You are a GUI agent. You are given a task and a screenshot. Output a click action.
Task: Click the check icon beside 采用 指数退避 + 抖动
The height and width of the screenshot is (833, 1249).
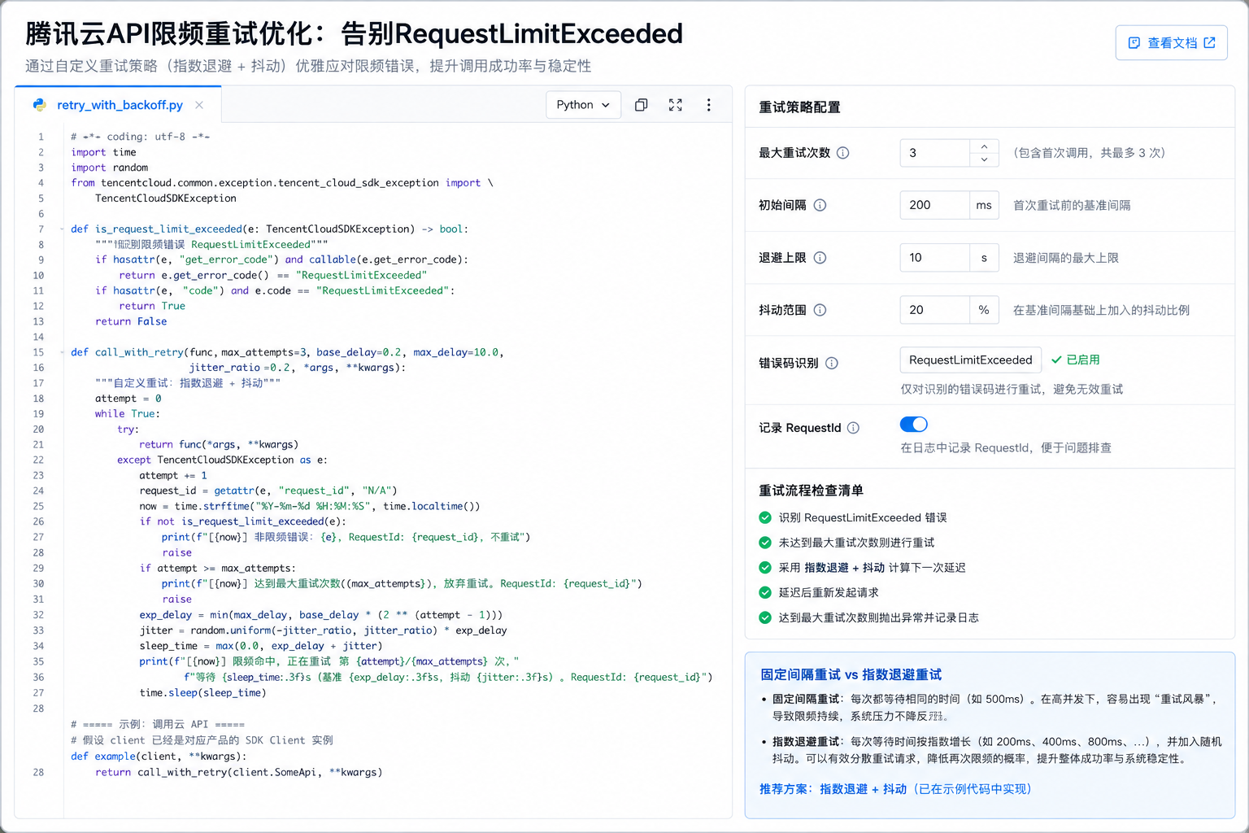tap(765, 568)
